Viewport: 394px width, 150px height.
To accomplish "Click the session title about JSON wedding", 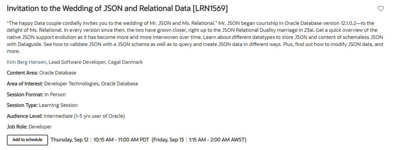I will pyautogui.click(x=117, y=8).
